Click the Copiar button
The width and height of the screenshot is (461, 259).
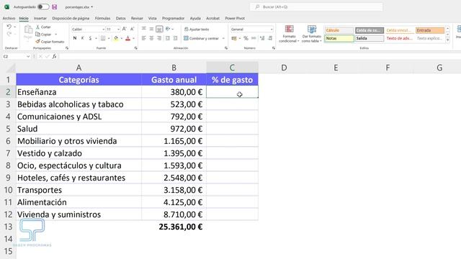43,34
